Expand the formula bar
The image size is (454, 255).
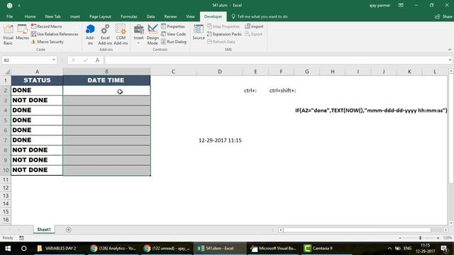pyautogui.click(x=450, y=60)
